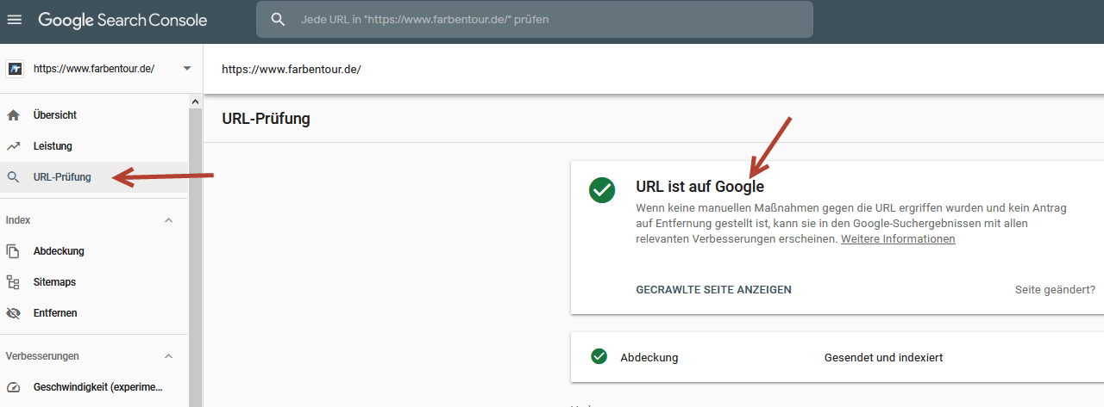Click the sidebar scrollbar up arrow

pos(195,101)
